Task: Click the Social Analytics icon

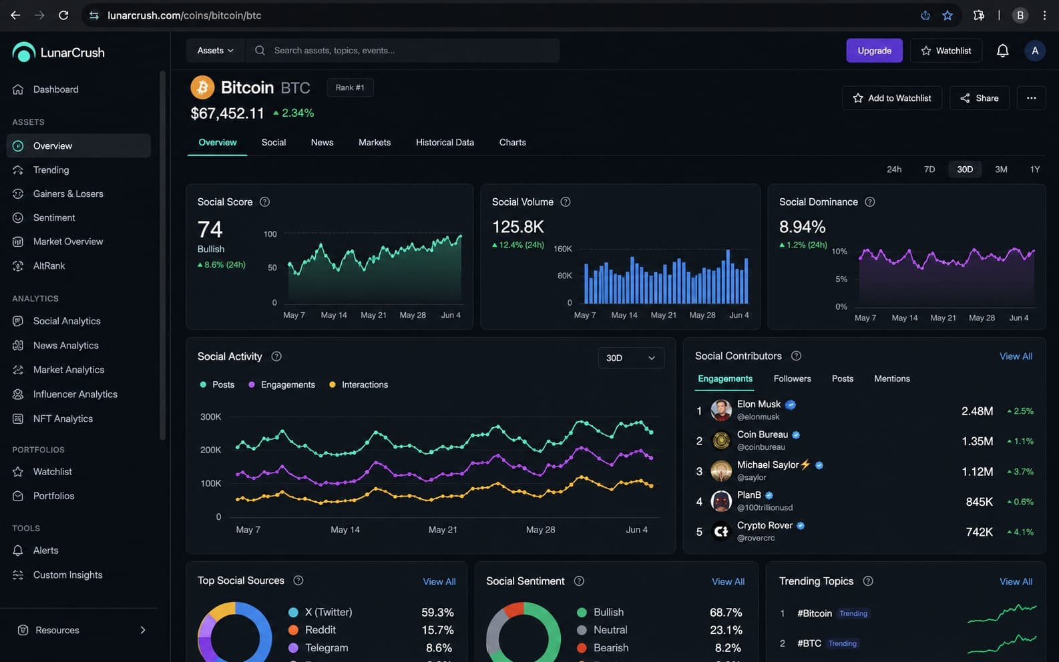Action: [x=18, y=321]
